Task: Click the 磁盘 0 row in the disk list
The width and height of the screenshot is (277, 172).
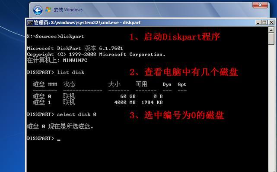Action: click(x=98, y=96)
